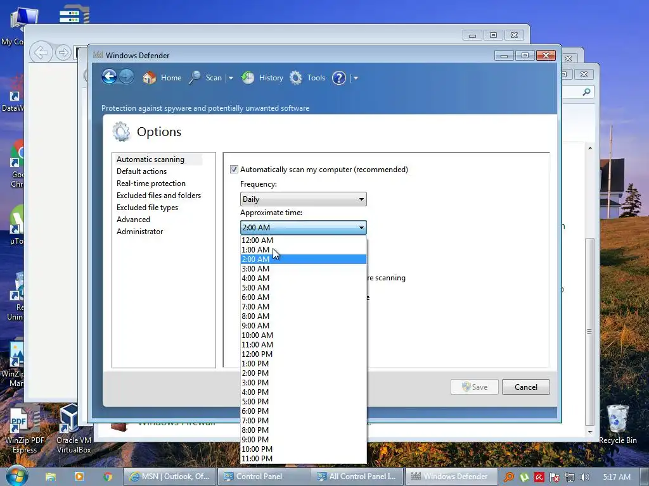Choose 3:00 PM from time list
This screenshot has width=649, height=486.
coord(304,383)
